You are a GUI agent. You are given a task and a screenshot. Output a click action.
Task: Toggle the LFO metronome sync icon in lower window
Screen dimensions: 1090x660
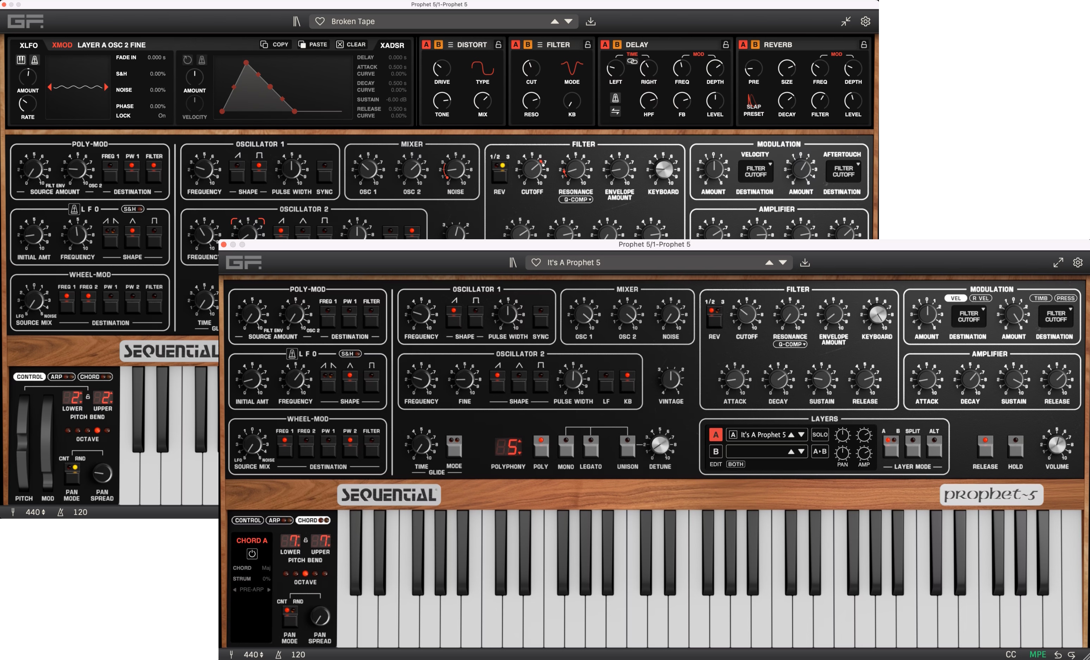click(x=291, y=353)
